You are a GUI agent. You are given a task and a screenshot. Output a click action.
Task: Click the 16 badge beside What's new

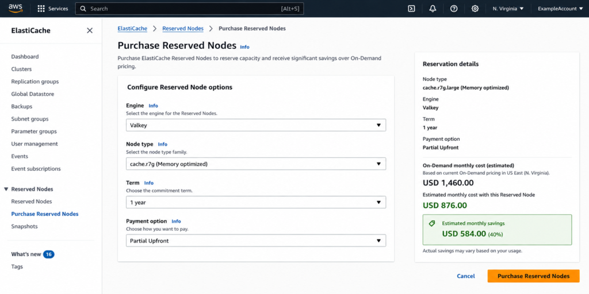(x=48, y=254)
